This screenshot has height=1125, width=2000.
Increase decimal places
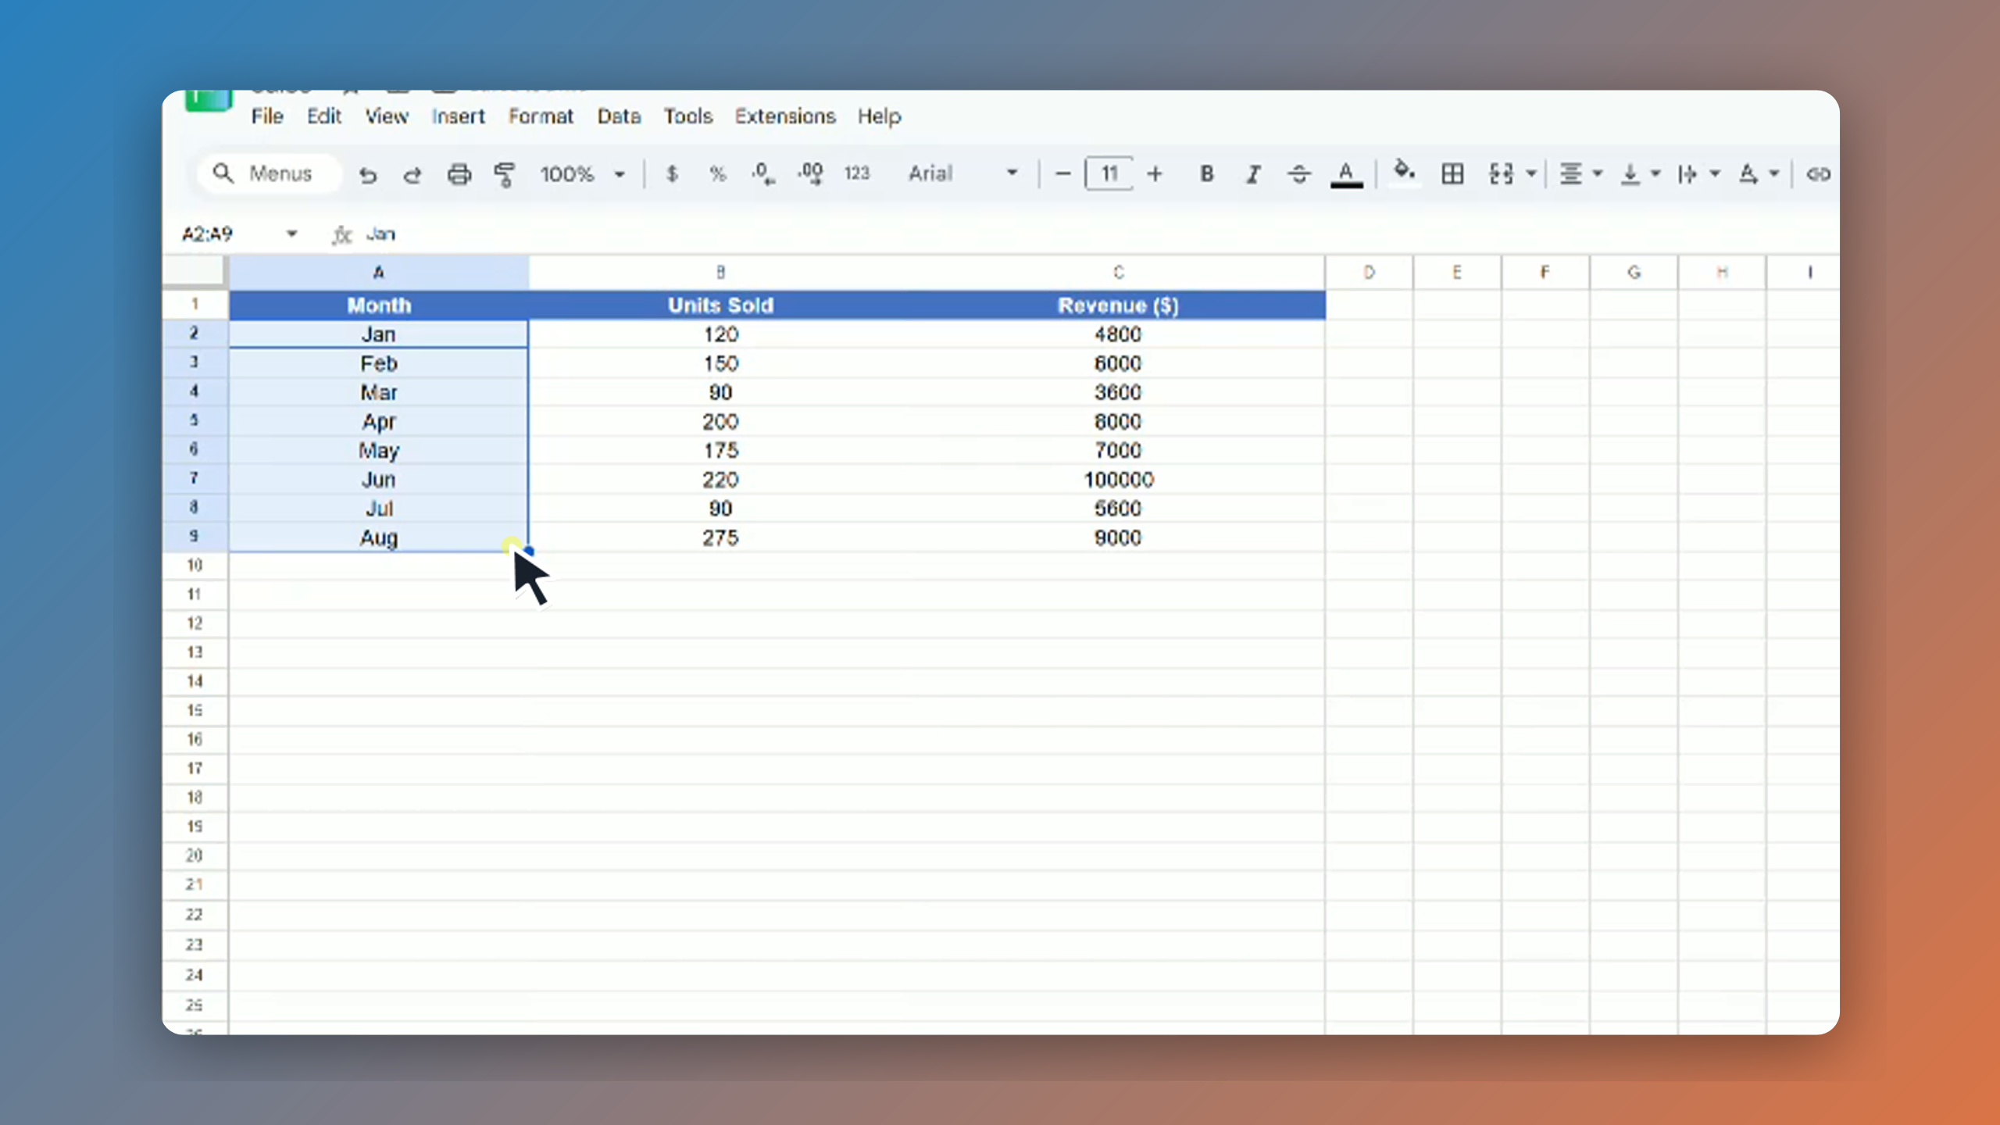point(810,173)
